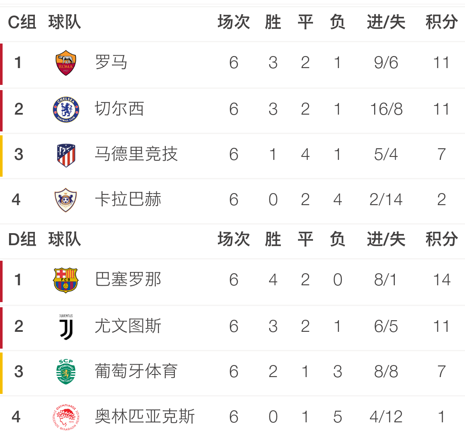The height and width of the screenshot is (440, 465).
Task: Click the AS Roma club crest
Action: (66, 62)
